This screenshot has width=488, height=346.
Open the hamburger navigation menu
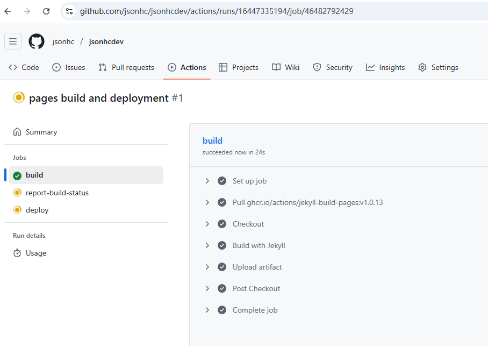tap(13, 41)
